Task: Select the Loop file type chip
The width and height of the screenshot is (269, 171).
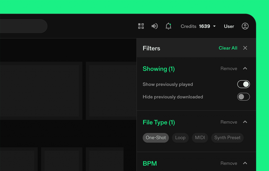Action: [x=180, y=138]
